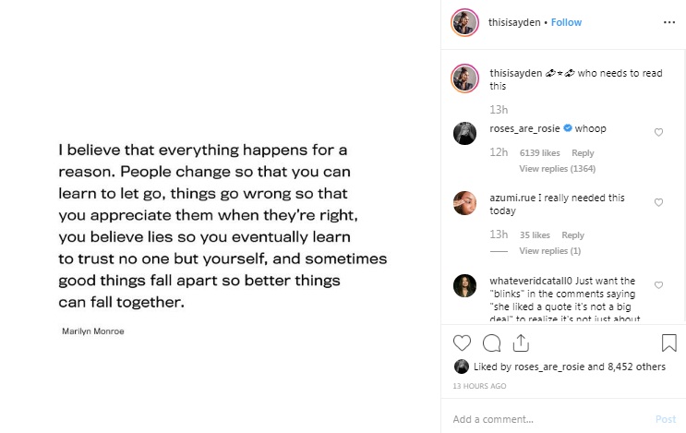686x433 pixels.
Task: Like roses_are_rosie's comment heart
Action: click(658, 132)
